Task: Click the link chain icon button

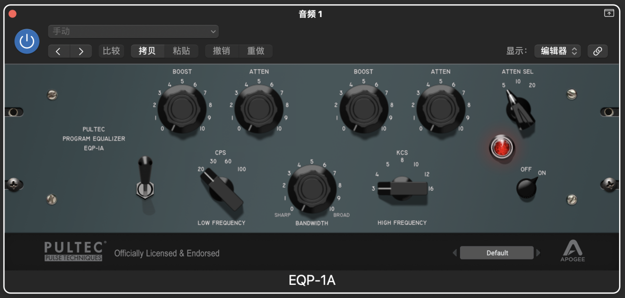Action: (598, 51)
